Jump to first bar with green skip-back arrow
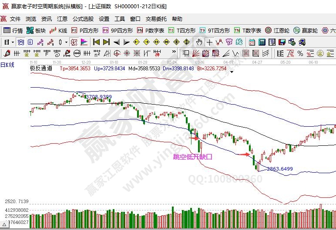Screen dimensions: 336x230 (96, 42)
